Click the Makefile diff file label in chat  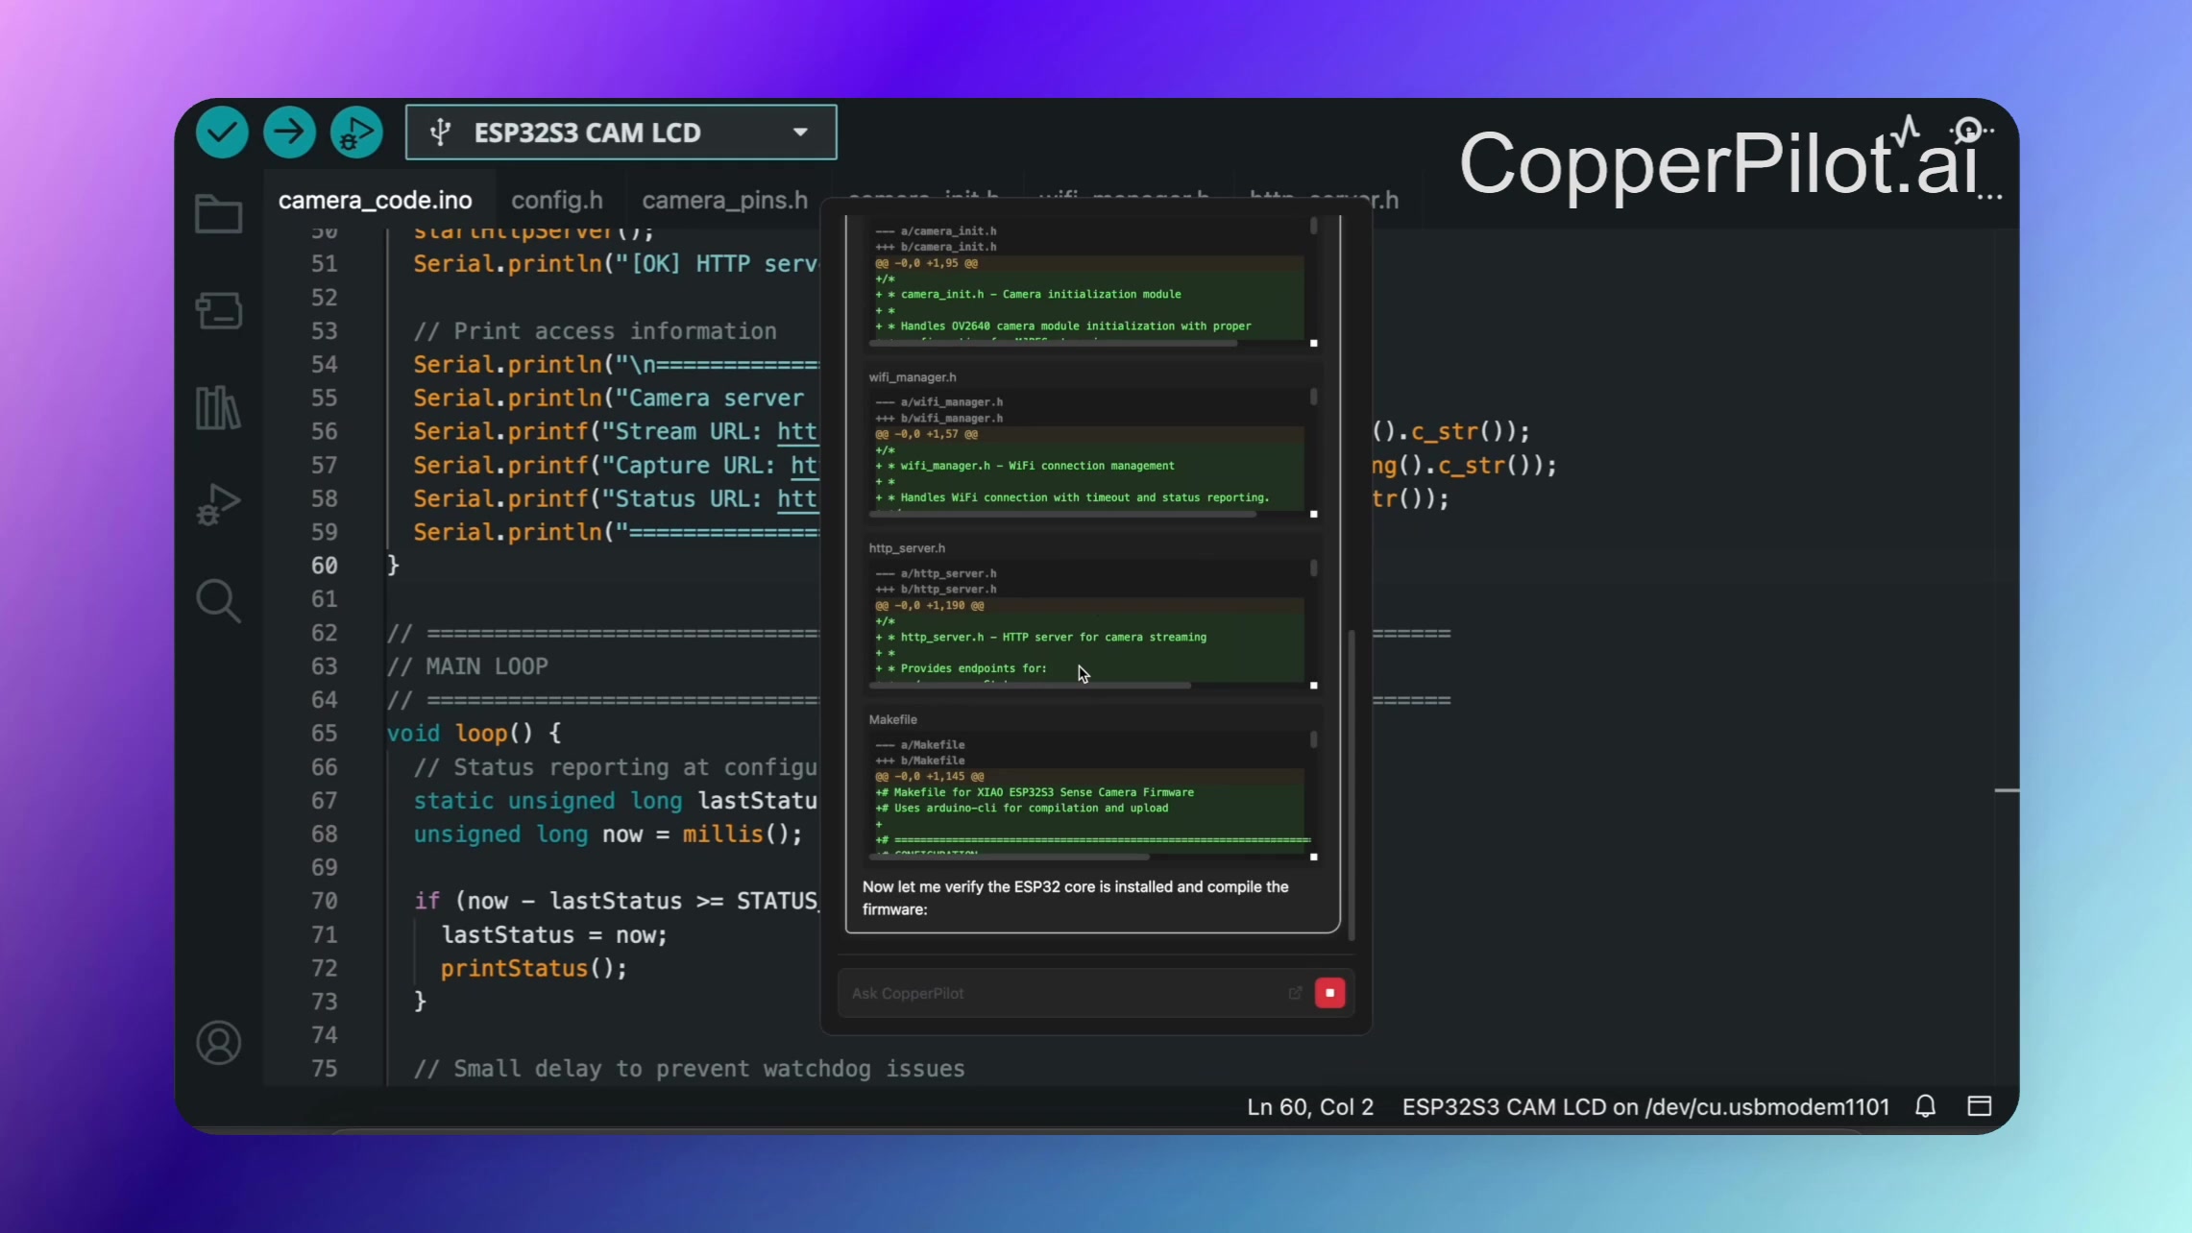[x=893, y=719]
